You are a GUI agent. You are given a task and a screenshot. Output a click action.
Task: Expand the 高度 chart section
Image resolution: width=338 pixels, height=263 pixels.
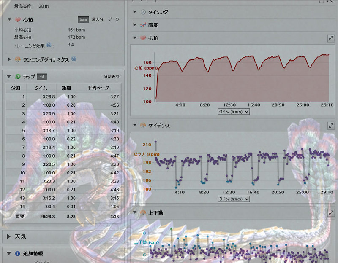[135, 25]
